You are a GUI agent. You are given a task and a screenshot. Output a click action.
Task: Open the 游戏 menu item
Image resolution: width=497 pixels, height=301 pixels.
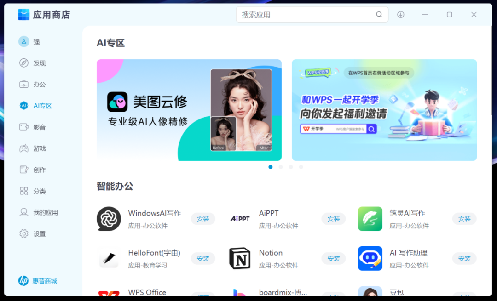[40, 148]
